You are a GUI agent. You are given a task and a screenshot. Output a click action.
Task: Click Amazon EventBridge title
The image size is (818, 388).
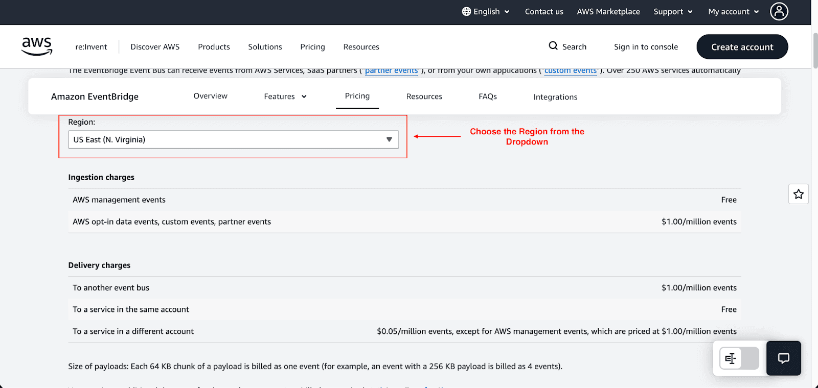pos(95,96)
